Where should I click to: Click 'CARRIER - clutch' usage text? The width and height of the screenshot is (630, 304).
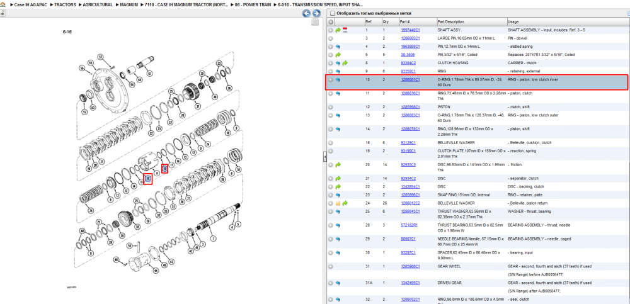522,63
